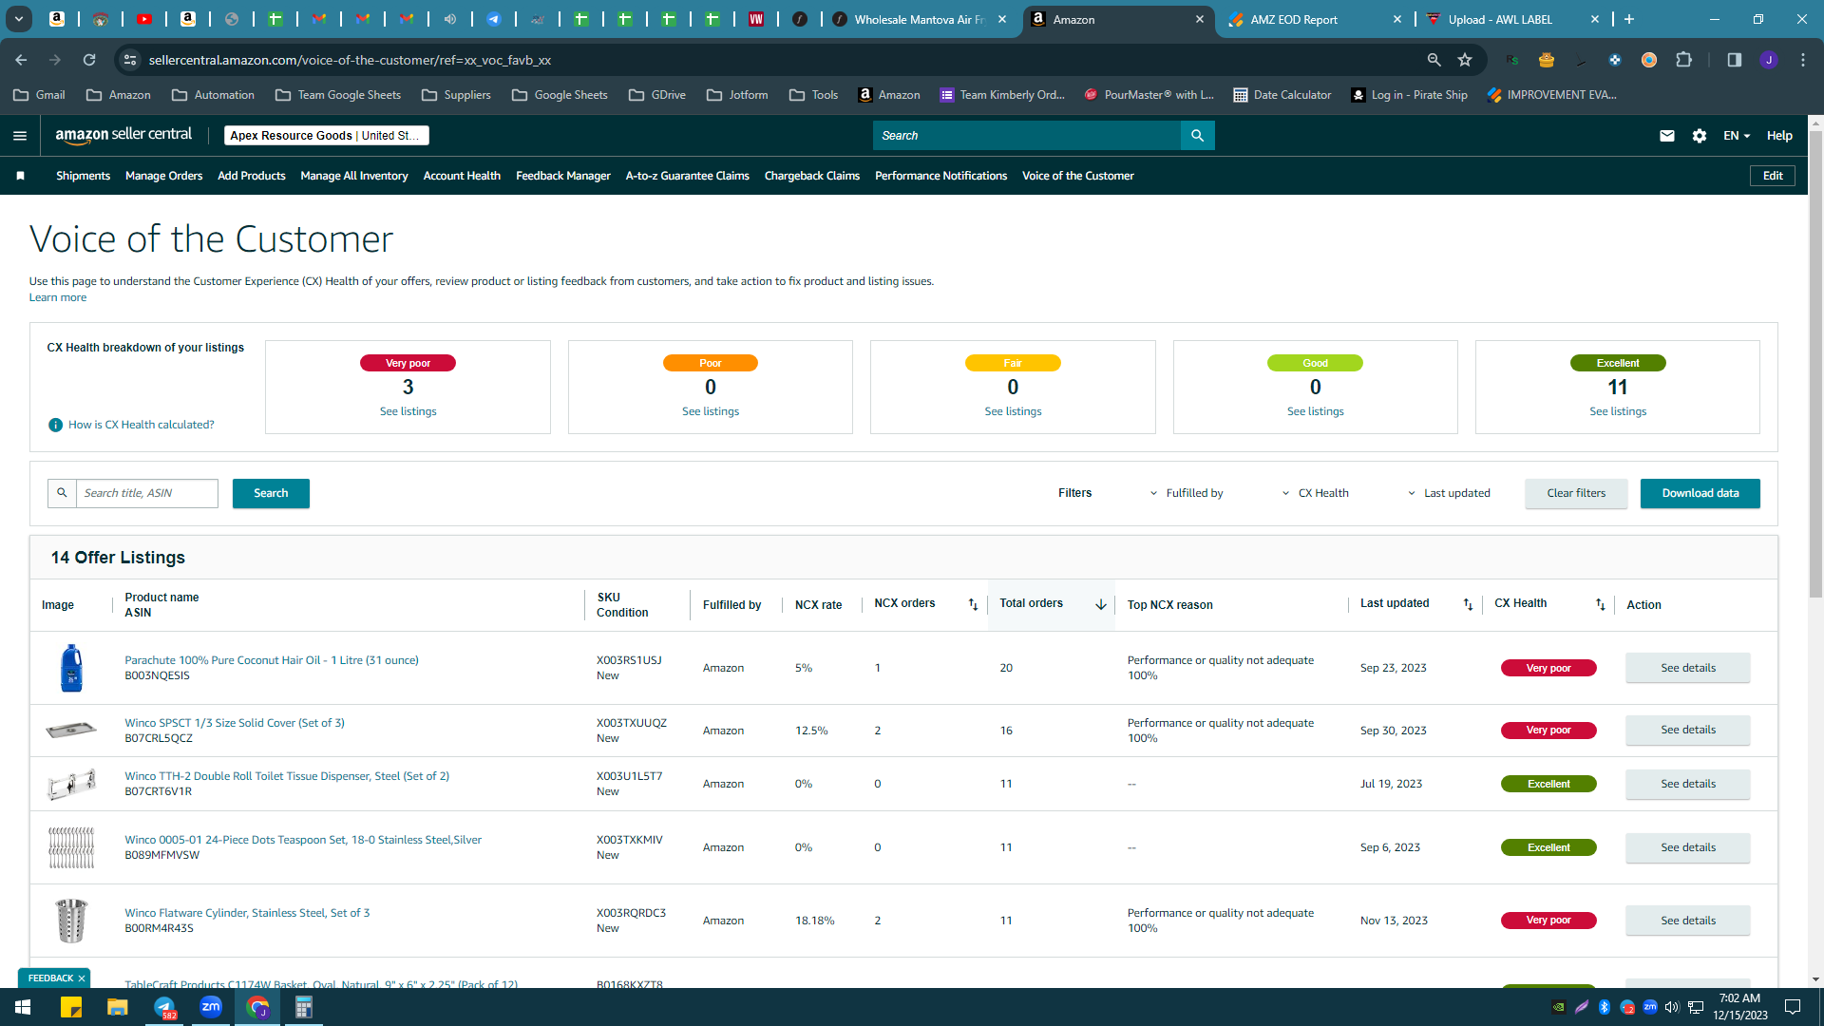This screenshot has height=1026, width=1824.
Task: Open the Help link in header
Action: pos(1779,136)
